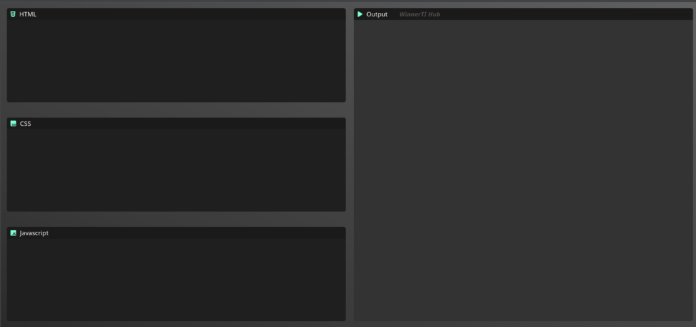The width and height of the screenshot is (696, 327).
Task: Click inside the HTML code editor
Action: (x=176, y=61)
